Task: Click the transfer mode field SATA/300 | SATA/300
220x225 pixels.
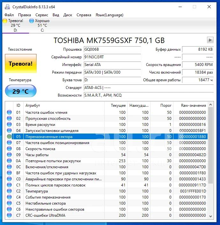Action: (x=112, y=72)
